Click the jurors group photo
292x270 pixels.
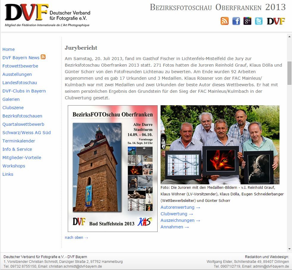click(x=220, y=145)
